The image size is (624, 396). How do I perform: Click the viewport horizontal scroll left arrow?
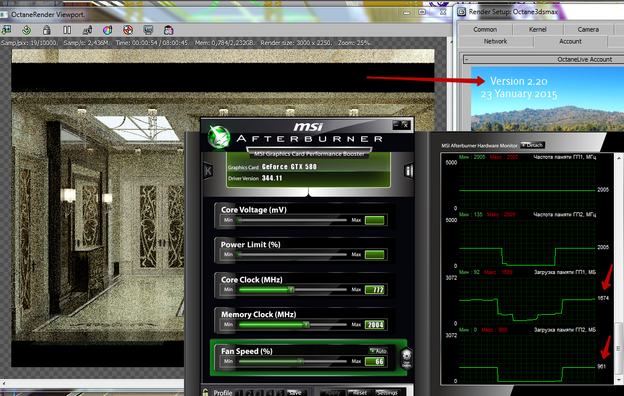(x=3, y=384)
